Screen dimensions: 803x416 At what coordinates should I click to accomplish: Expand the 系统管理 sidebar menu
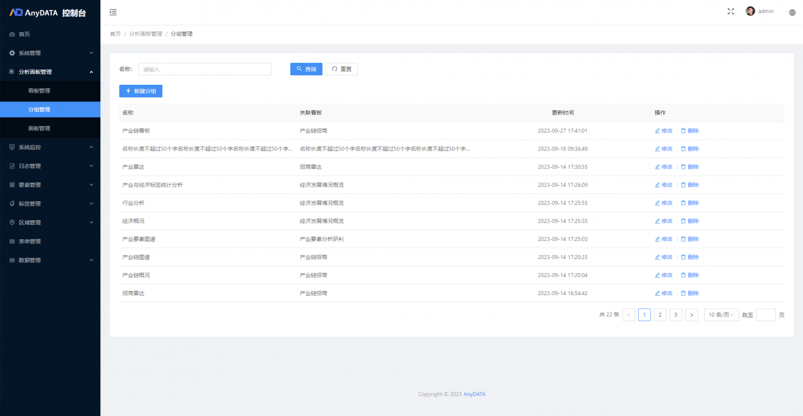50,53
